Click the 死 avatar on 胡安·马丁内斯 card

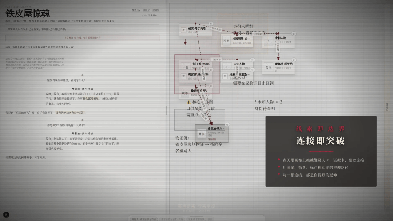(x=184, y=30)
